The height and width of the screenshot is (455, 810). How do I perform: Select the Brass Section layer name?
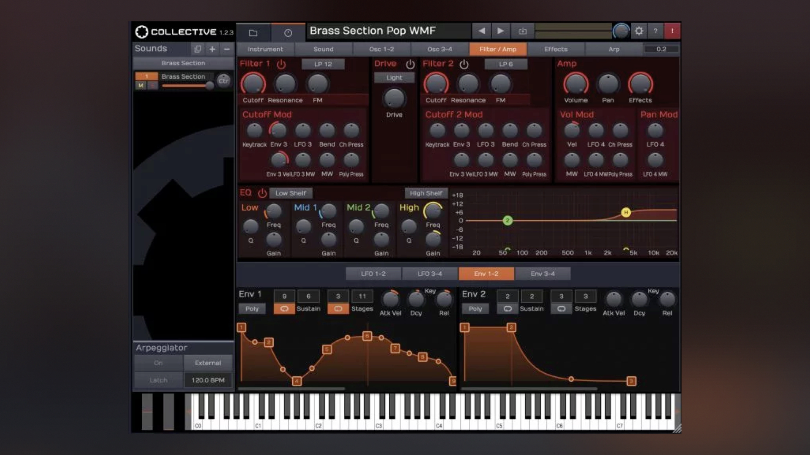(x=184, y=77)
